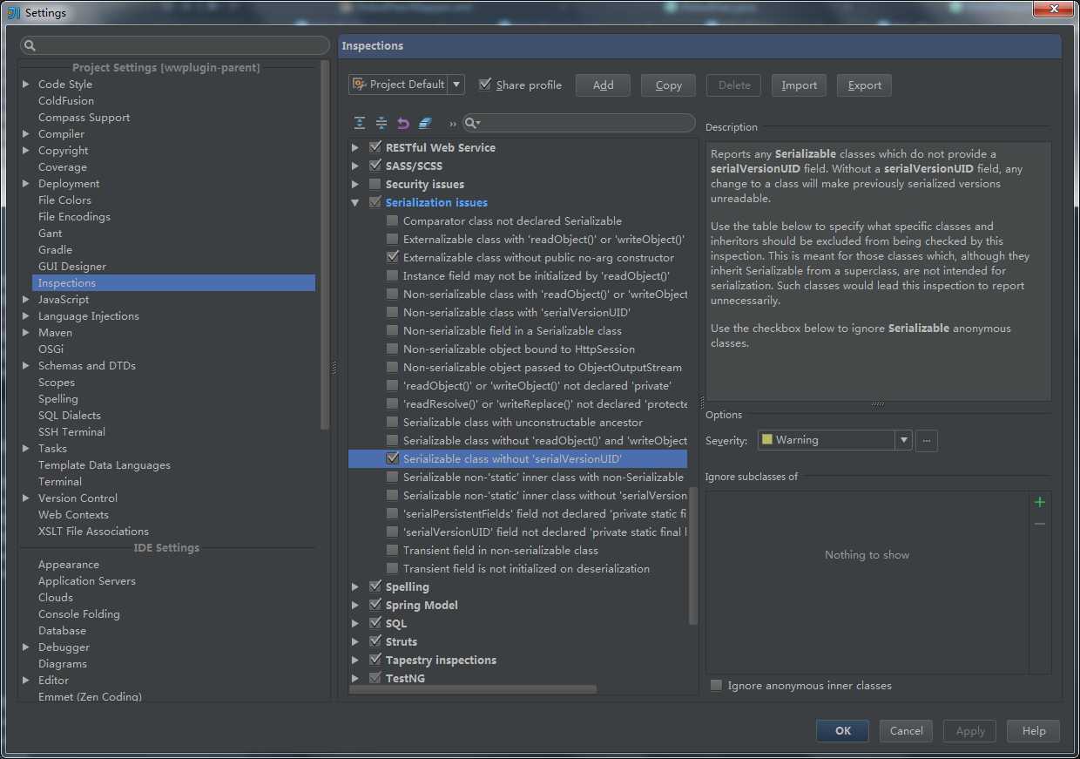The width and height of the screenshot is (1080, 759).
Task: Check 'Transient field in non-serializable class'
Action: point(392,551)
